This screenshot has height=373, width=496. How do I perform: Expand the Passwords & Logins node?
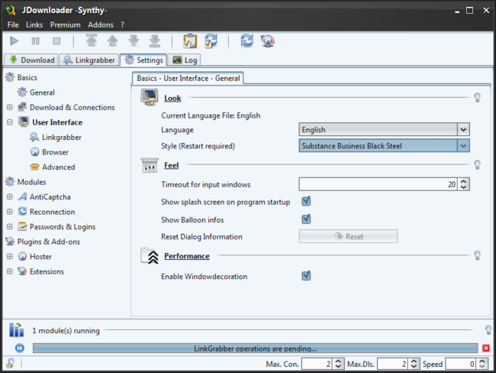click(x=9, y=226)
